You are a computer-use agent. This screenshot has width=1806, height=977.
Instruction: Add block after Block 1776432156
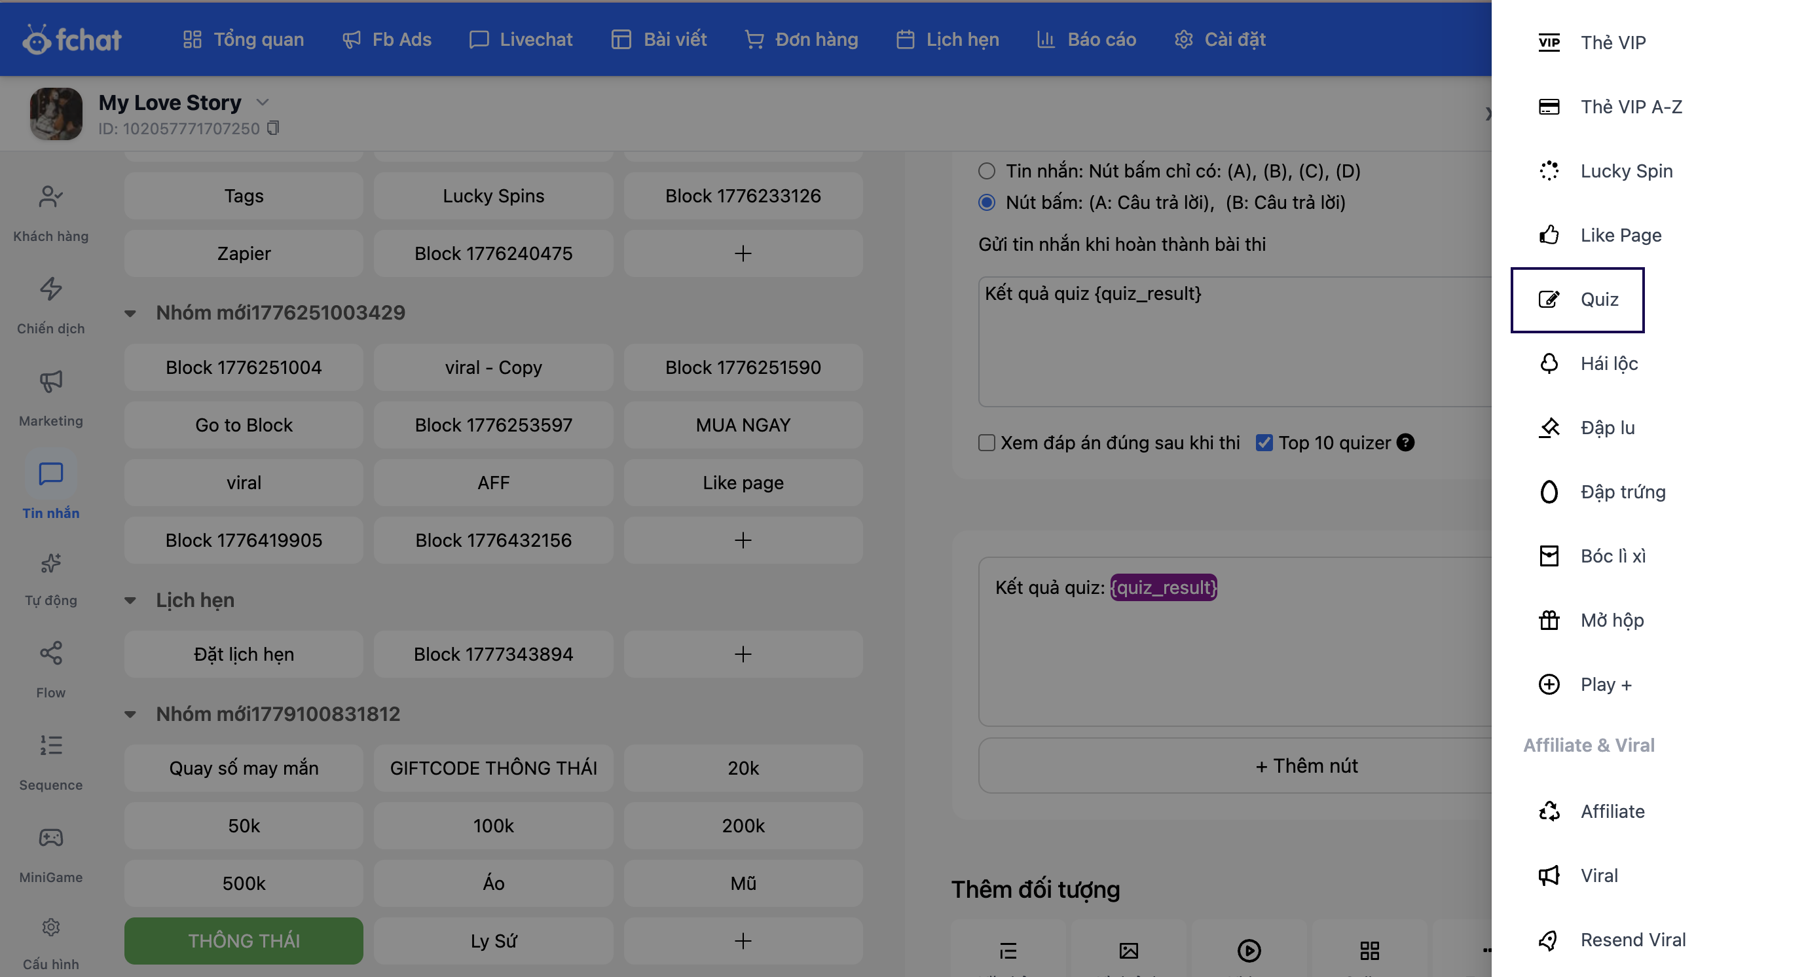[743, 540]
